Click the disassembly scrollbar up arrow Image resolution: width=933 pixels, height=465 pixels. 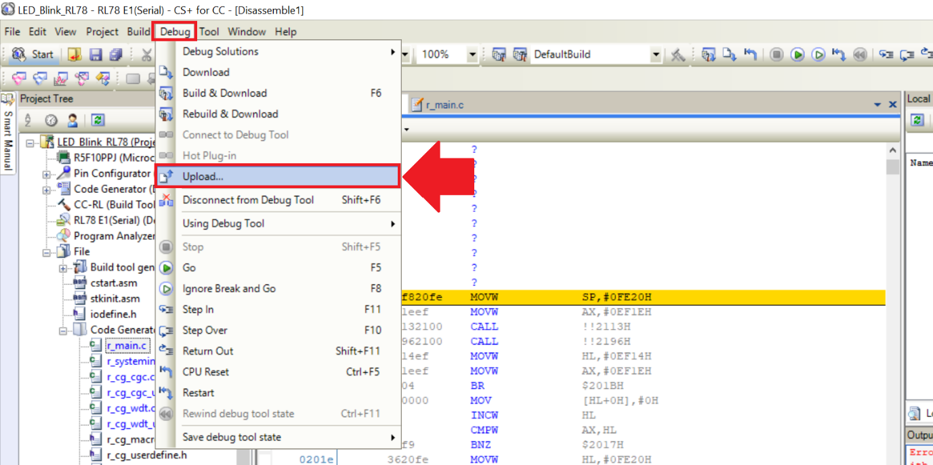892,150
